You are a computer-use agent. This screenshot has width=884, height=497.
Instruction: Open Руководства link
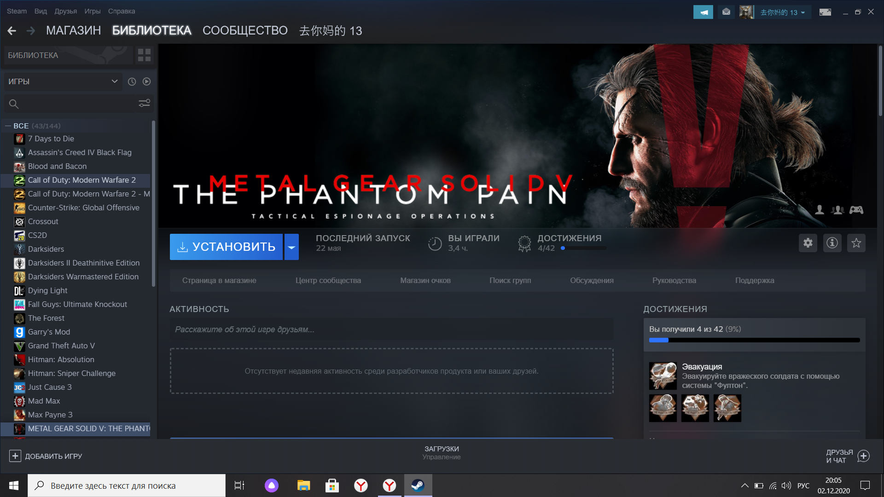(674, 280)
